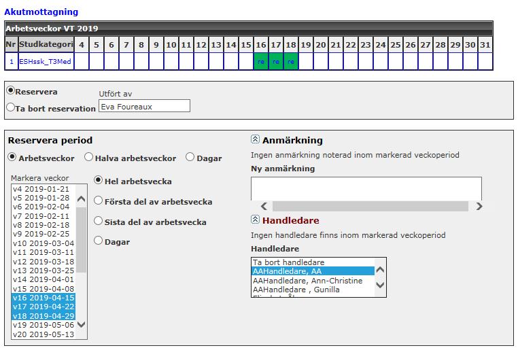
Task: Select week v20 2019-05-13
Action: [x=44, y=334]
